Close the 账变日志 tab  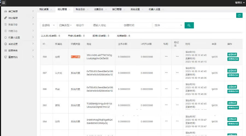(88, 9)
